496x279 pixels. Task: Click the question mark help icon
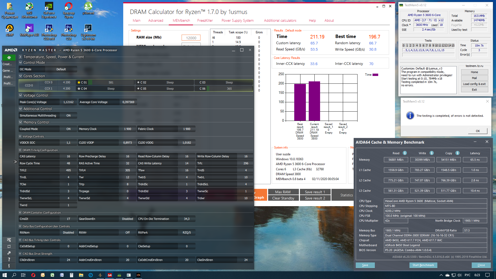click(x=9, y=259)
